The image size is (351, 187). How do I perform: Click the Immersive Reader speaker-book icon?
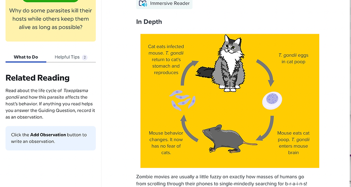tap(143, 3)
